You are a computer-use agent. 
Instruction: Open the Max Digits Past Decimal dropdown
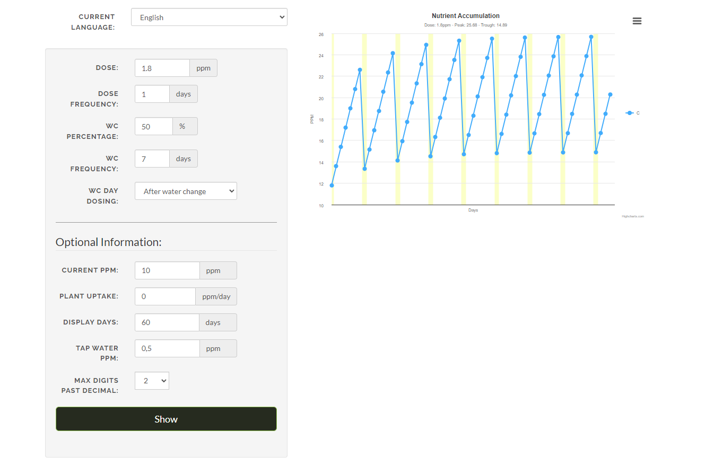click(152, 381)
